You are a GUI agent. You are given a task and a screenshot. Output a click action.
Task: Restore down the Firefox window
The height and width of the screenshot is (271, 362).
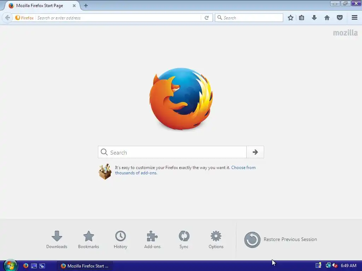pyautogui.click(x=345, y=4)
